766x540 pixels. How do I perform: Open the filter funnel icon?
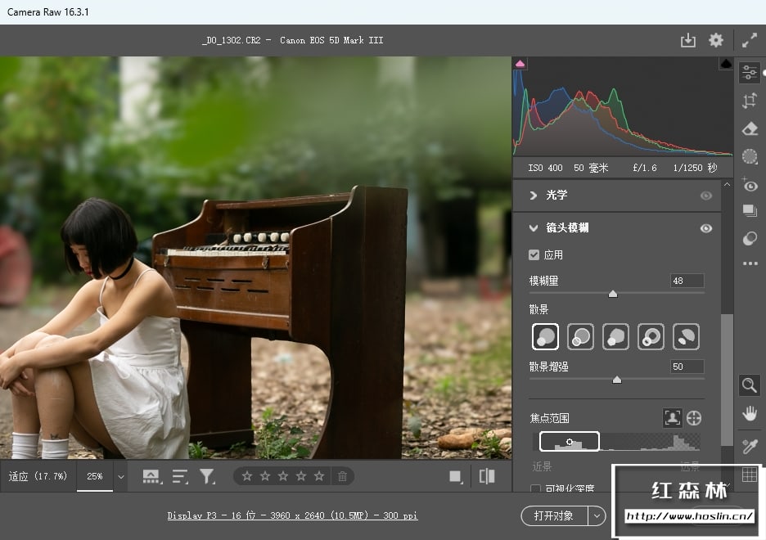pos(207,476)
